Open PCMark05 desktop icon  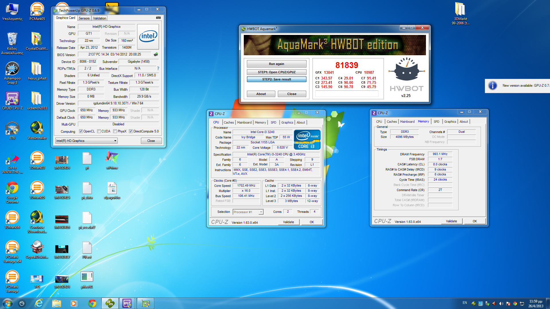(x=37, y=11)
